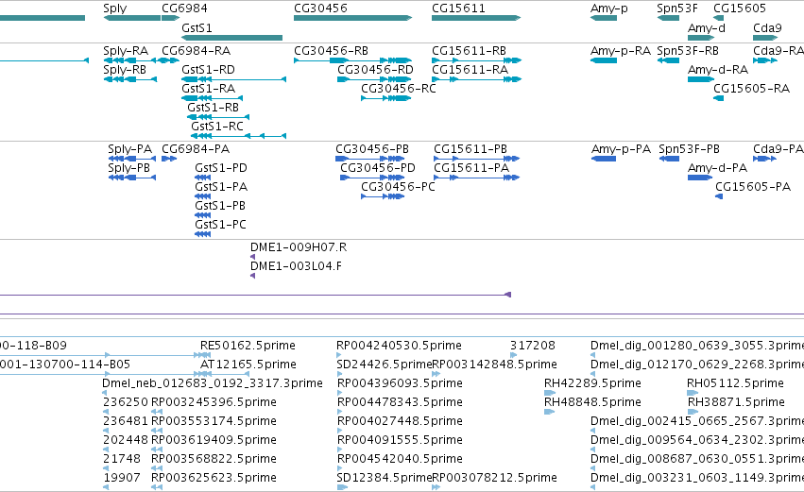Select the Amy-p gene label
804x492 pixels.
click(609, 8)
